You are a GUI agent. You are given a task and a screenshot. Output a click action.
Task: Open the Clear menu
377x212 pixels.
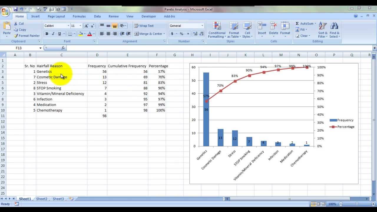[x=302, y=36]
